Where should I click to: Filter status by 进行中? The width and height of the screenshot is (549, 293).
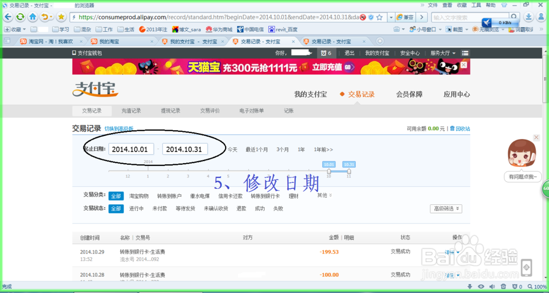tap(137, 209)
